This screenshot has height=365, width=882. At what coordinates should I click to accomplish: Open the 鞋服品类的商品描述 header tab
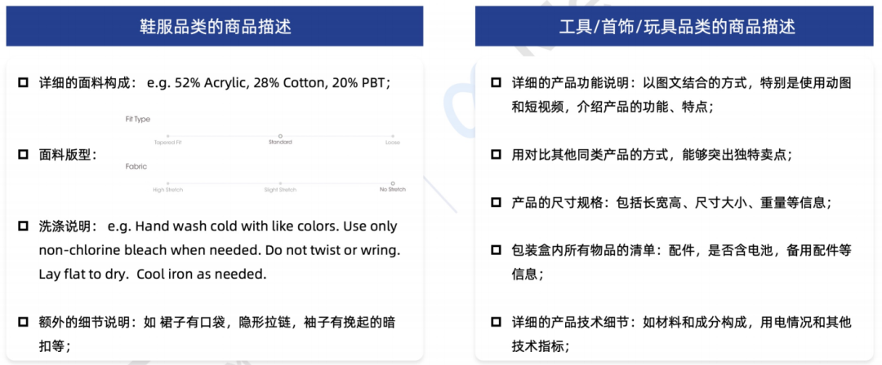point(216,27)
